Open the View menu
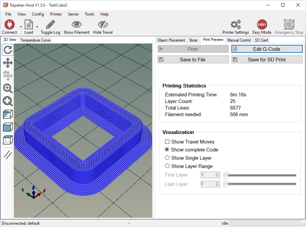 [21, 14]
